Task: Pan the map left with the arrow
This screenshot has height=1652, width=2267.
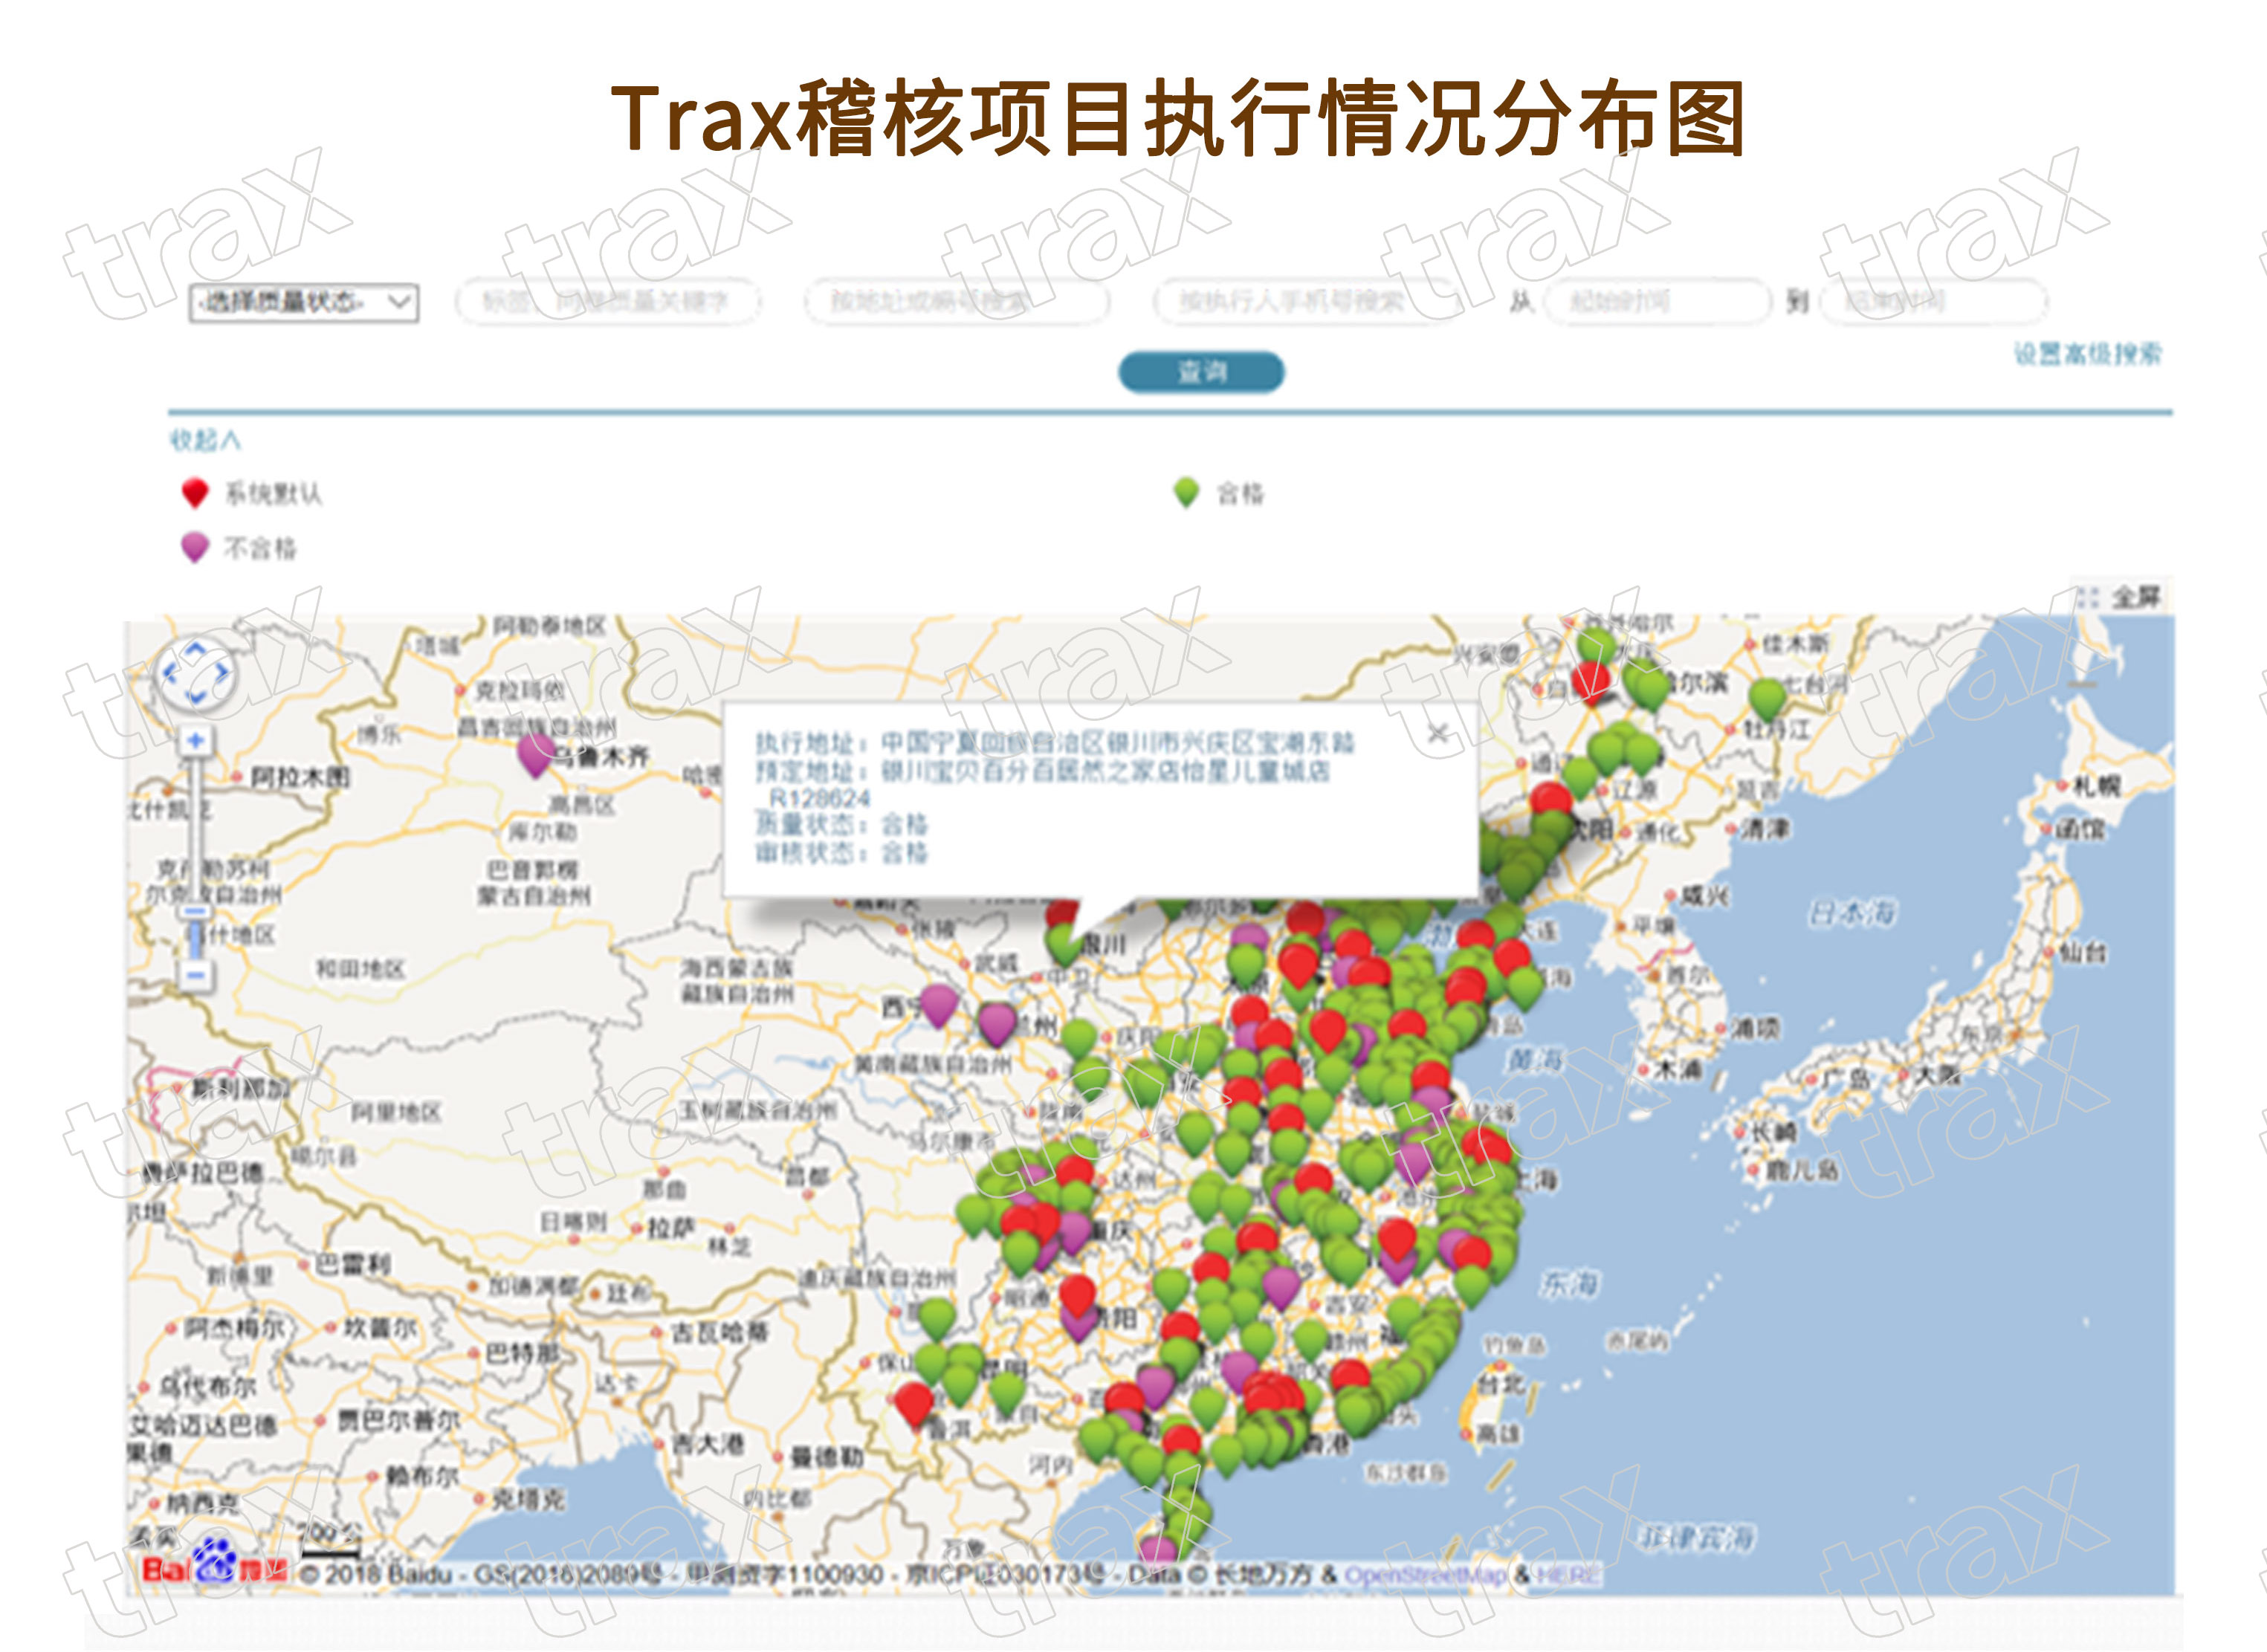Action: pos(170,673)
